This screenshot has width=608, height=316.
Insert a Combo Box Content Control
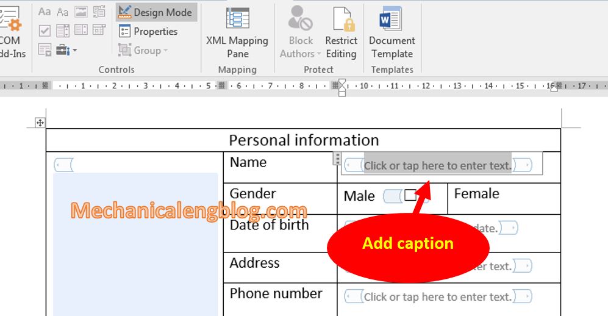point(62,31)
